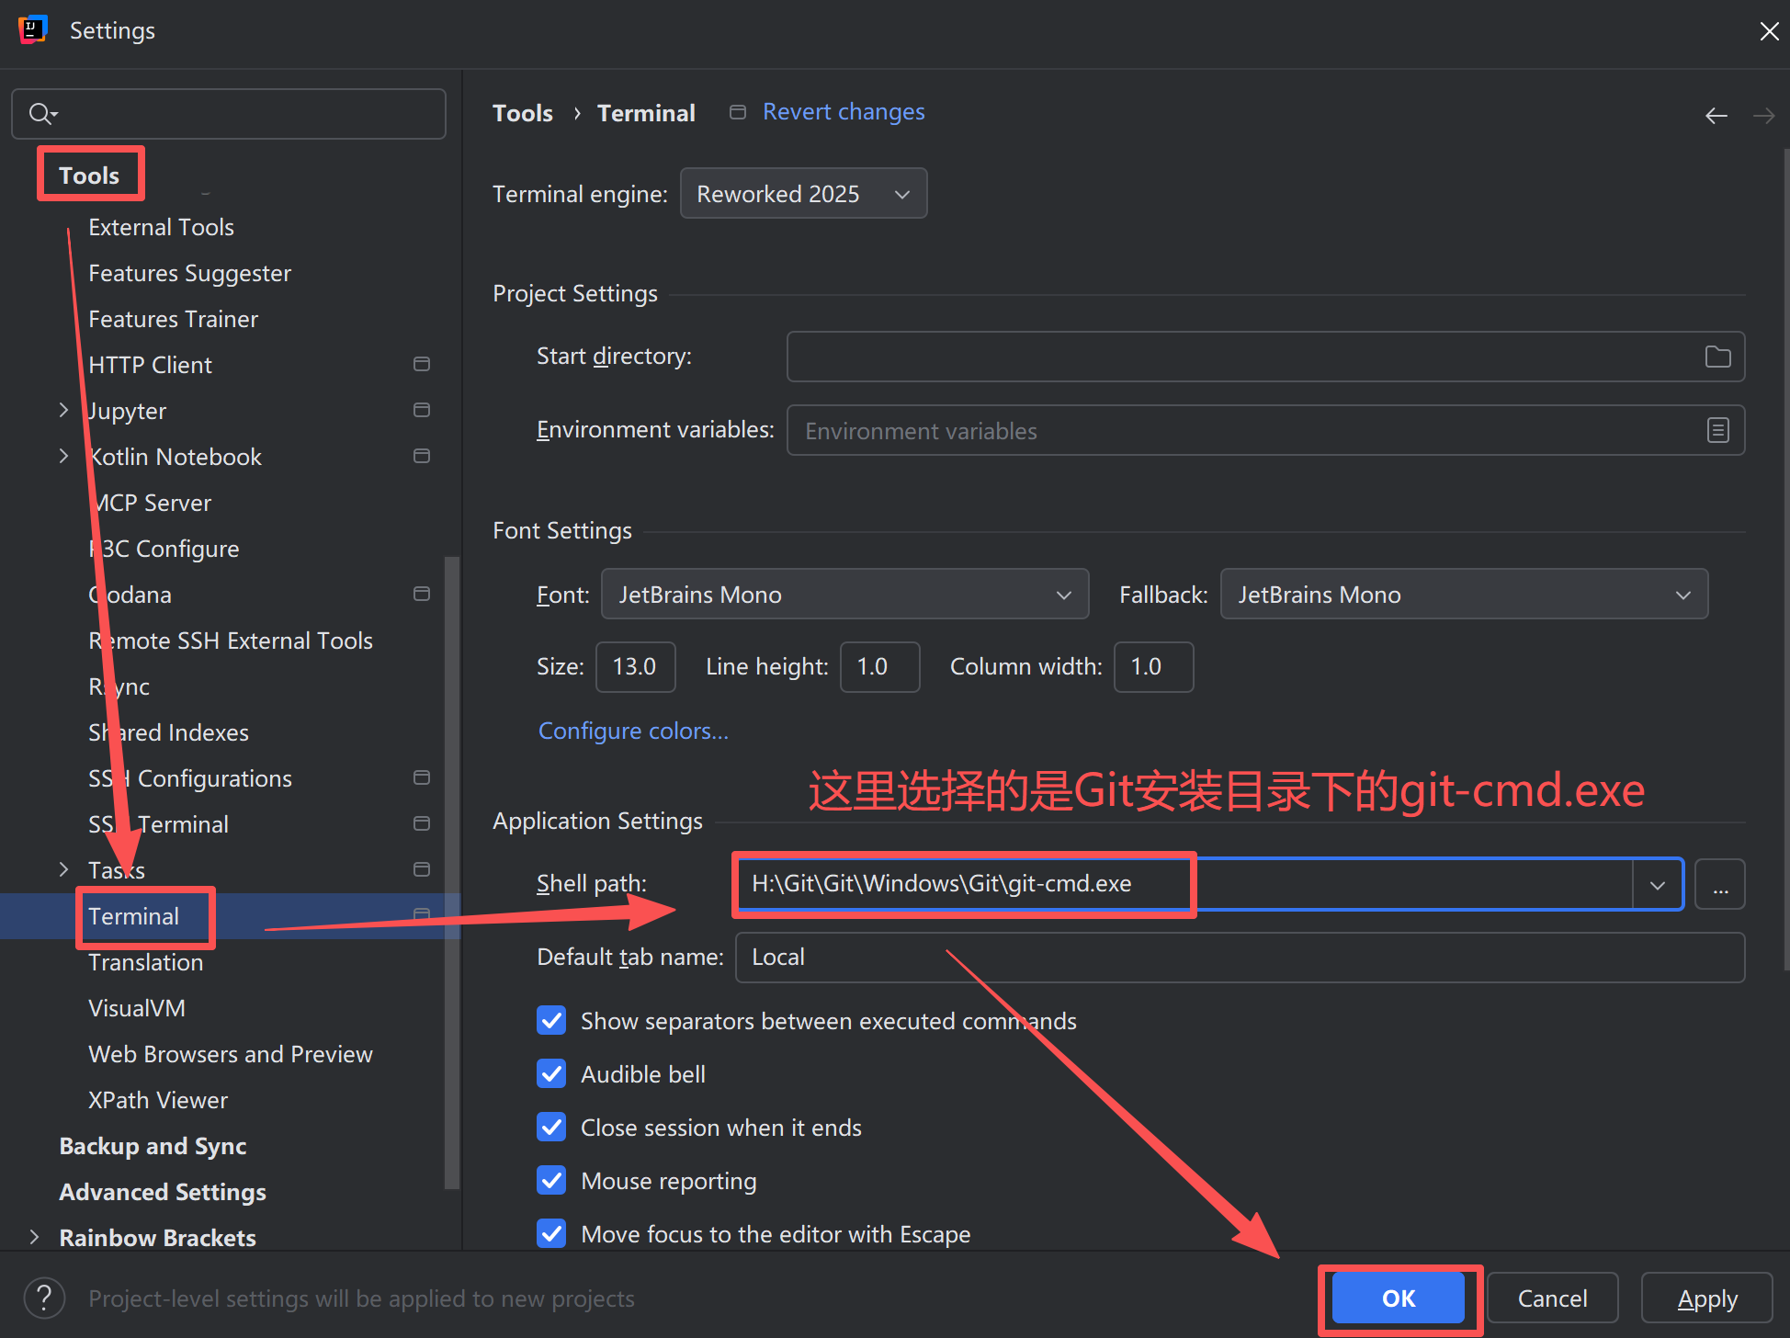Click the search magnifier icon in settings
The width and height of the screenshot is (1790, 1338).
point(42,114)
